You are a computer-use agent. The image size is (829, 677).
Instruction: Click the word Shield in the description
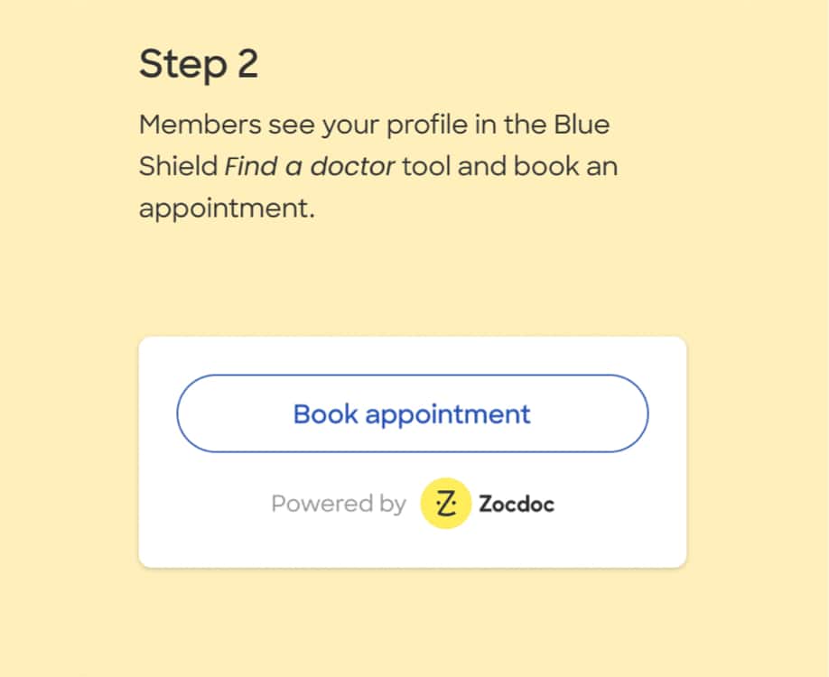coord(178,167)
